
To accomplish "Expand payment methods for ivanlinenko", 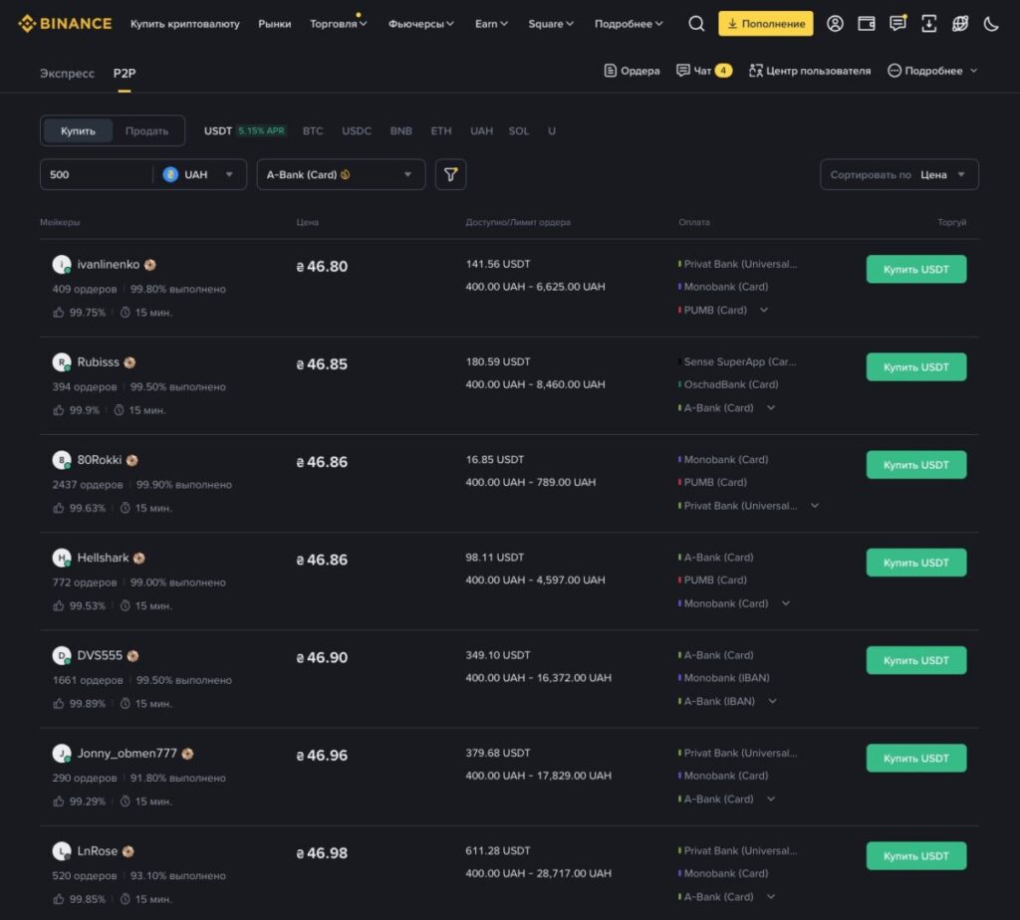I will (764, 310).
